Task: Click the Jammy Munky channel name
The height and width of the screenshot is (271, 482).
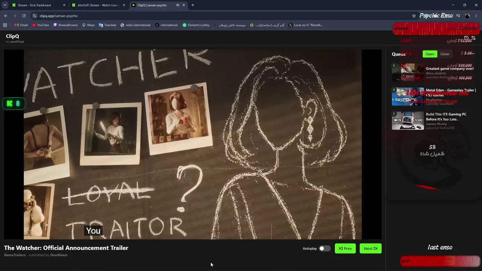Action: tap(436, 123)
